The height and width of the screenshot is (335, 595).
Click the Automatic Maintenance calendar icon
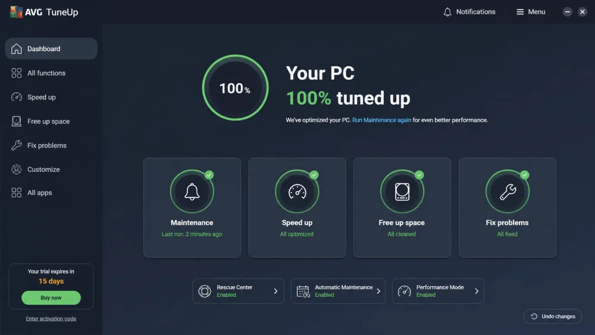[x=303, y=291]
